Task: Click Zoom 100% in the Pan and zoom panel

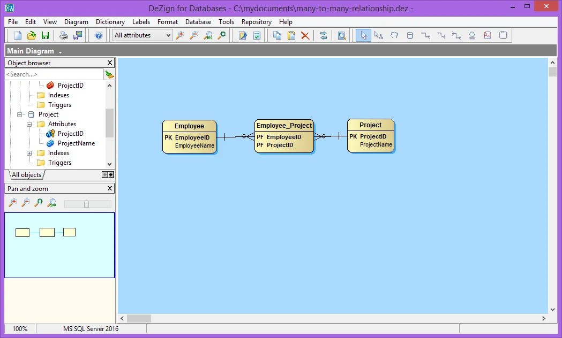Action: tap(51, 203)
